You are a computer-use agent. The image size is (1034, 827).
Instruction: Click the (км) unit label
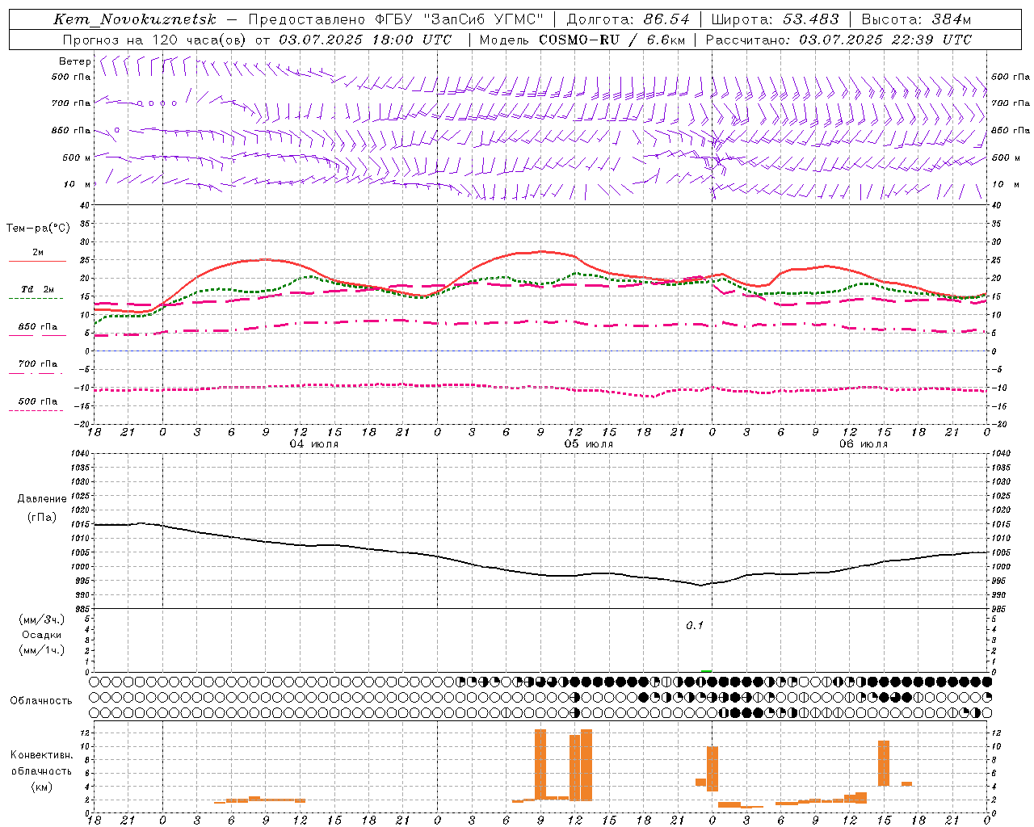[x=42, y=787]
